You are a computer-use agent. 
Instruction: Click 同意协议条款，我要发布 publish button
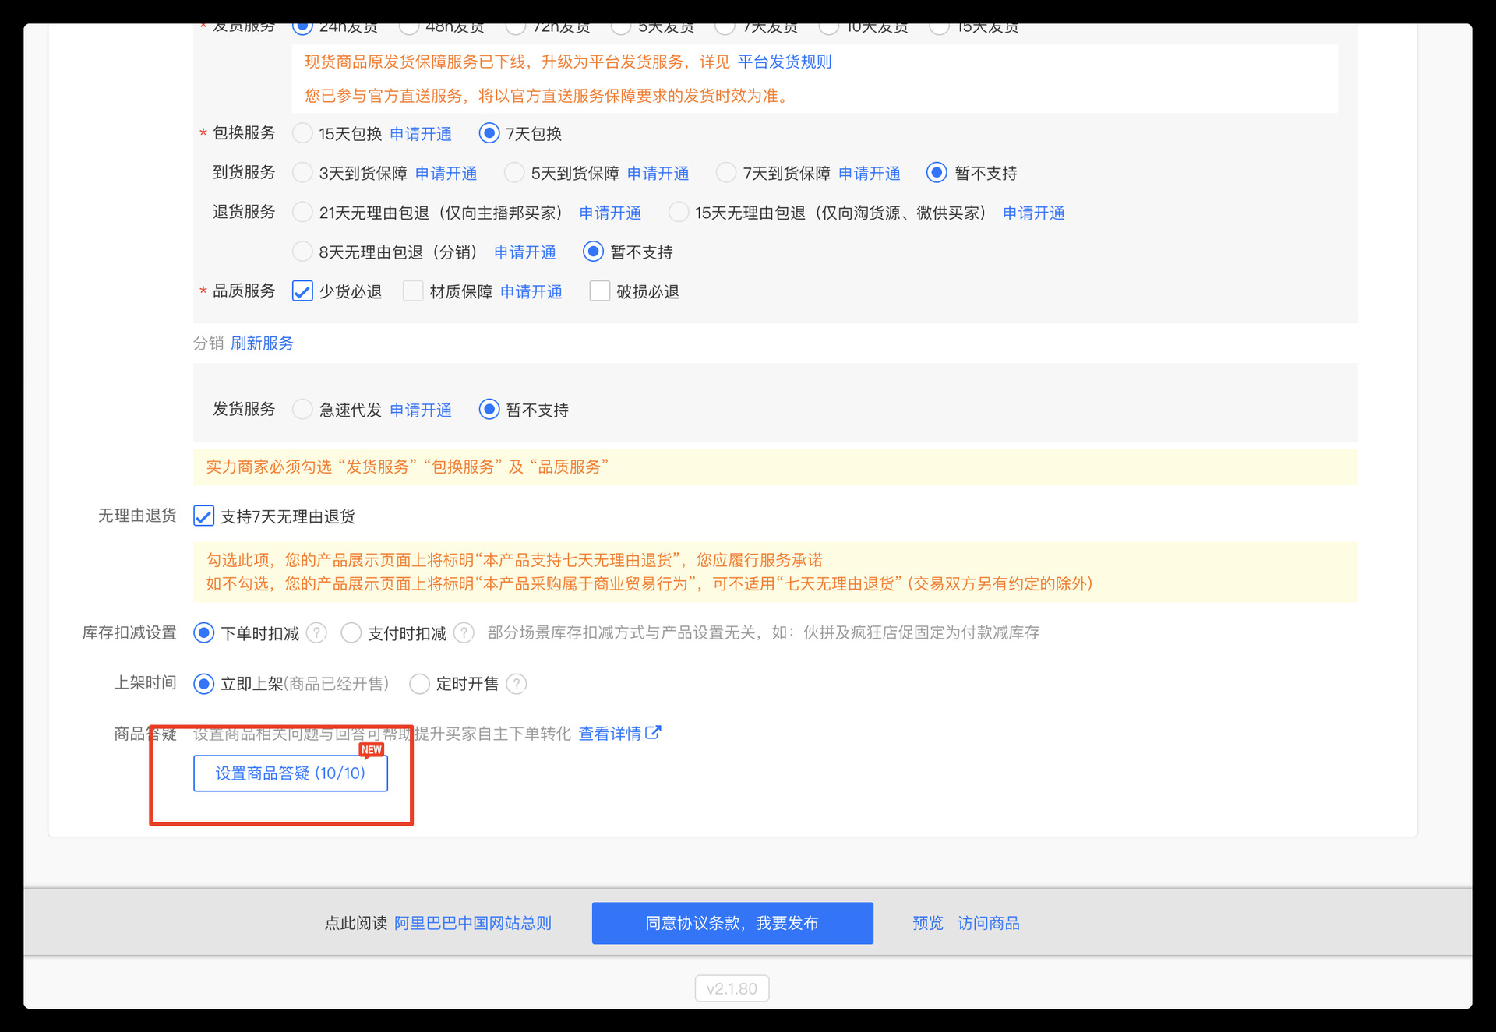point(732,923)
